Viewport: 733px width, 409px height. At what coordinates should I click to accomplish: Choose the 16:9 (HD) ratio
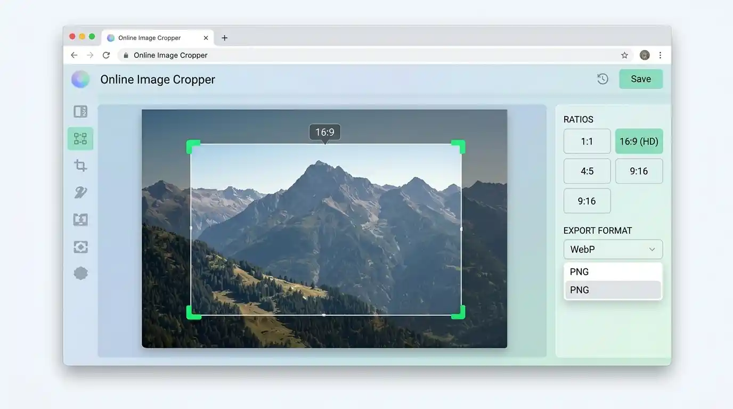639,141
